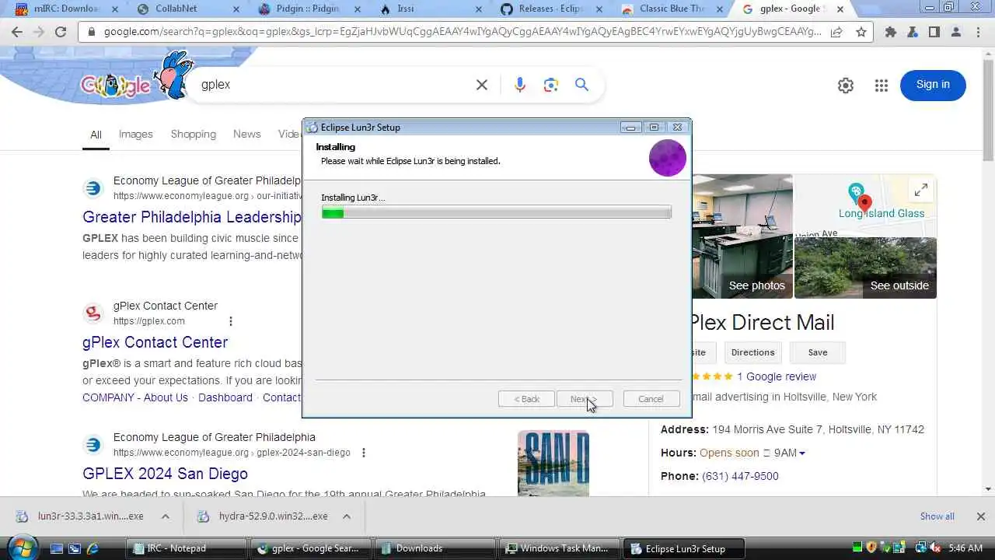Bookmark this page with the star icon
This screenshot has height=560, width=995.
(x=861, y=32)
